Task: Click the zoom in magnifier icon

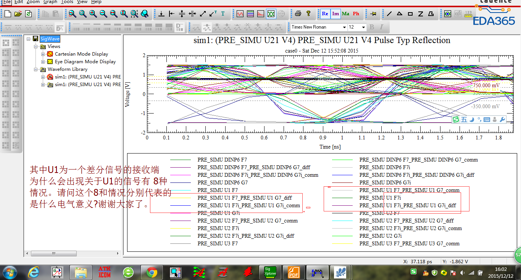Action: 93,14
